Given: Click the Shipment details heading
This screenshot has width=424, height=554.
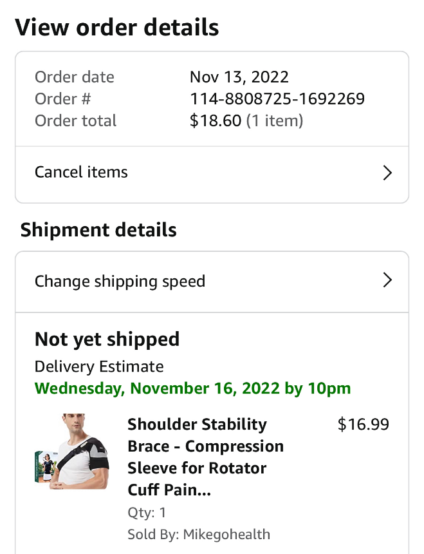Looking at the screenshot, I should pos(98,230).
